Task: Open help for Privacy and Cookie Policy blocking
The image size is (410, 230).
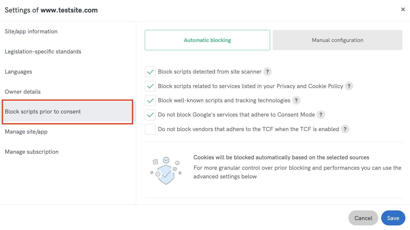Action: click(349, 86)
